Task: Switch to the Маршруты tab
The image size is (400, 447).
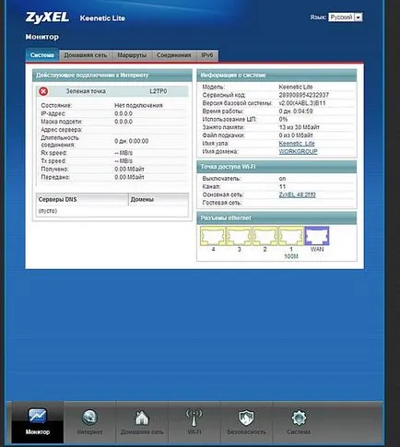Action: pyautogui.click(x=132, y=55)
